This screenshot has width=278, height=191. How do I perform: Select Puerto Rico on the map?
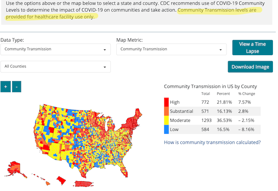click(x=84, y=184)
